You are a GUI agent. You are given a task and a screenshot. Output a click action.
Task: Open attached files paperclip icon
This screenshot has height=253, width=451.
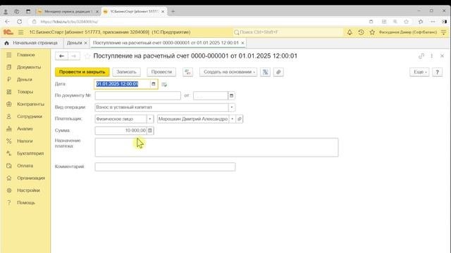(278, 72)
